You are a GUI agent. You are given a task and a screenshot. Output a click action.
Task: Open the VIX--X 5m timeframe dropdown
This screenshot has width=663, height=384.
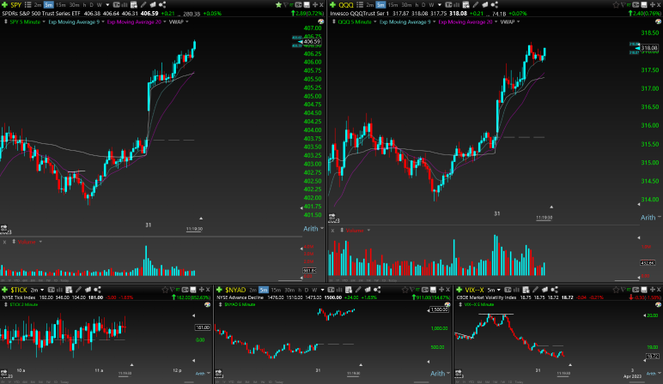(x=499, y=290)
